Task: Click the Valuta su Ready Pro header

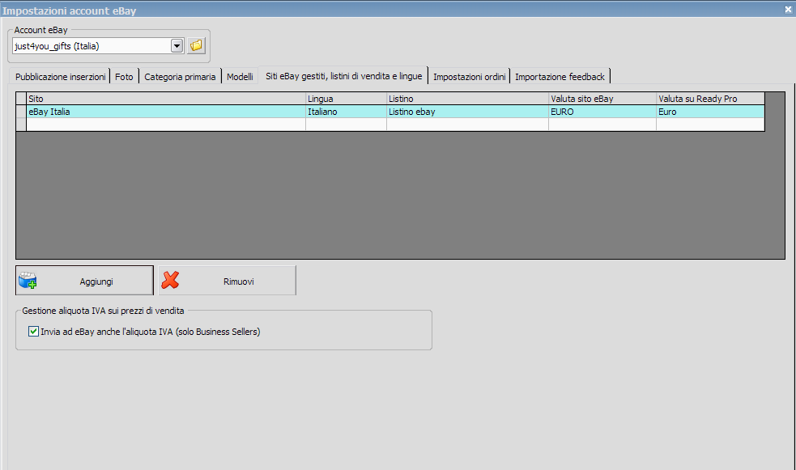Action: (x=711, y=99)
